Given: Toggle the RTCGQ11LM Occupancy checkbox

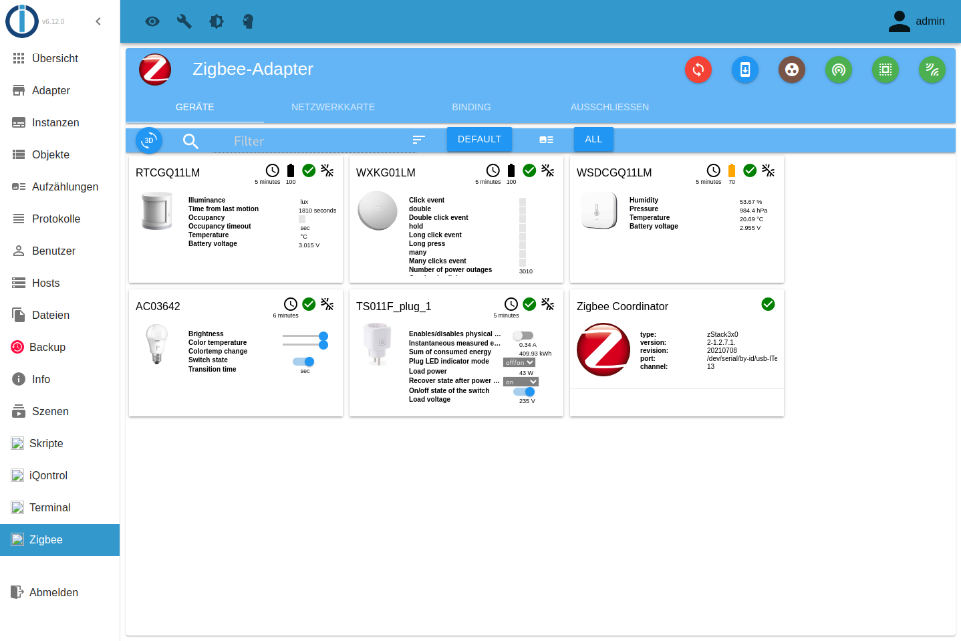Looking at the screenshot, I should tap(302, 219).
